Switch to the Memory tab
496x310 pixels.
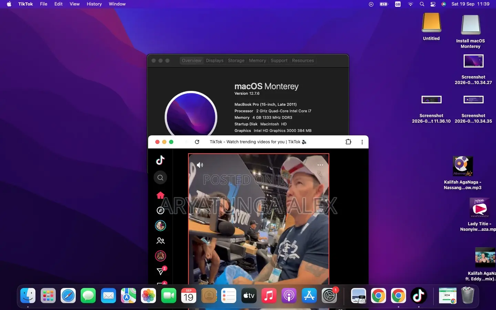point(257,61)
